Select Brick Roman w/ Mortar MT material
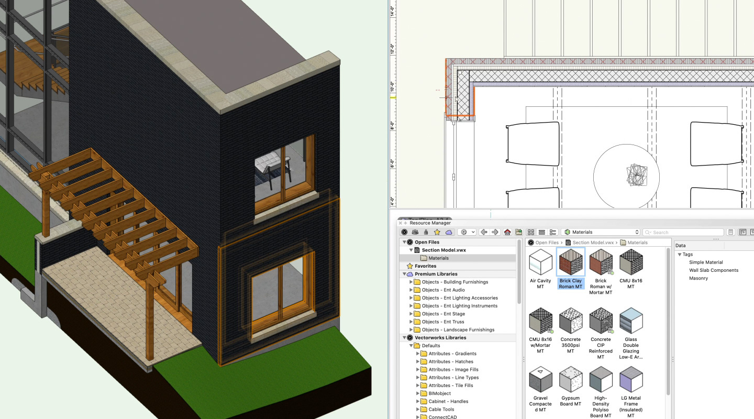The height and width of the screenshot is (419, 754). pyautogui.click(x=601, y=271)
